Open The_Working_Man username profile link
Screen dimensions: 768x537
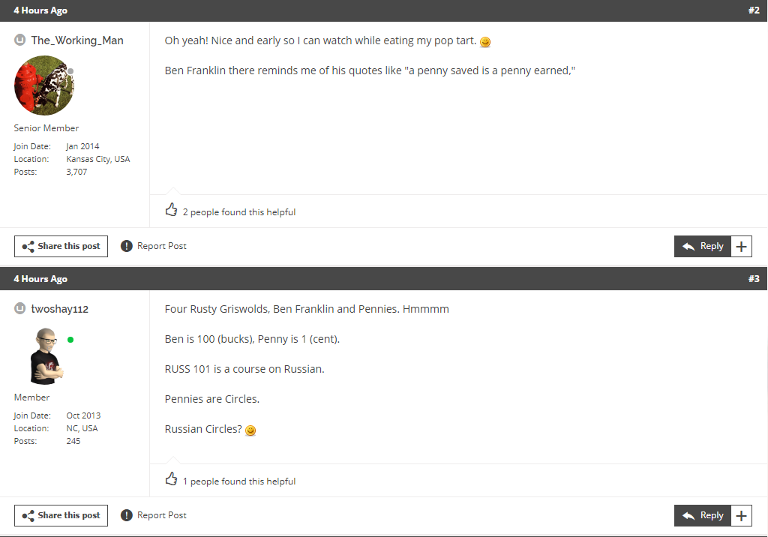[x=77, y=40]
